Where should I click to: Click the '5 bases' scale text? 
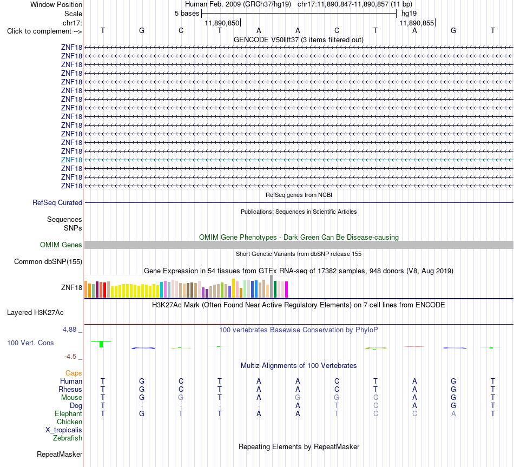tap(187, 14)
